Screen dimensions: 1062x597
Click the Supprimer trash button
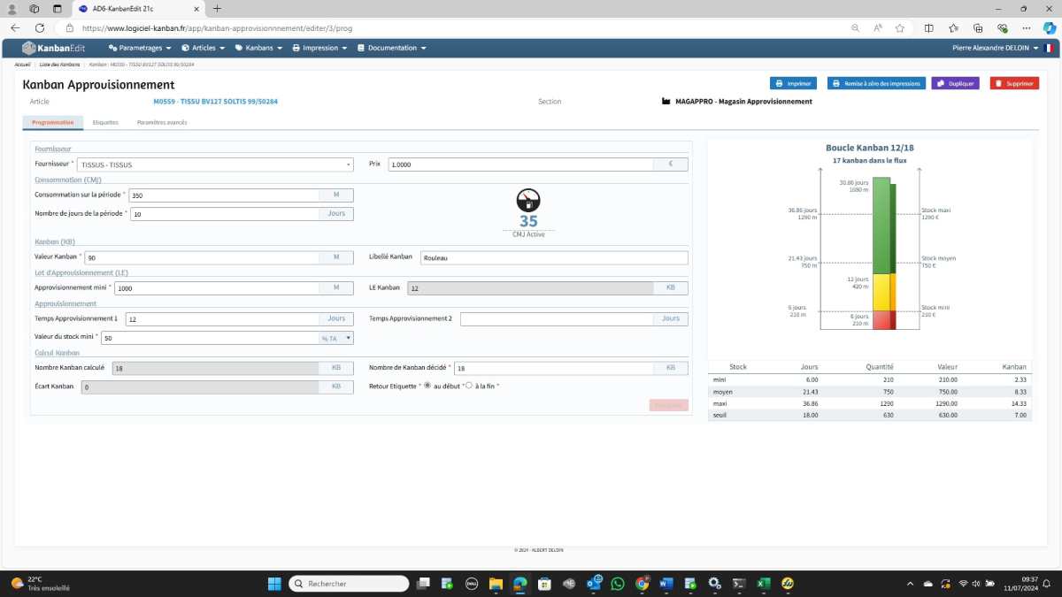pyautogui.click(x=1014, y=83)
